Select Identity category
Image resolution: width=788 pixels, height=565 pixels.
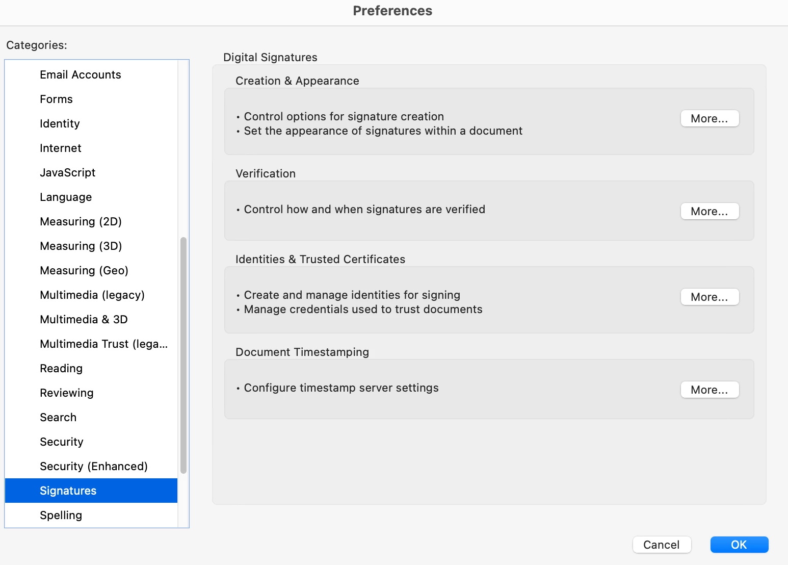tap(91, 123)
